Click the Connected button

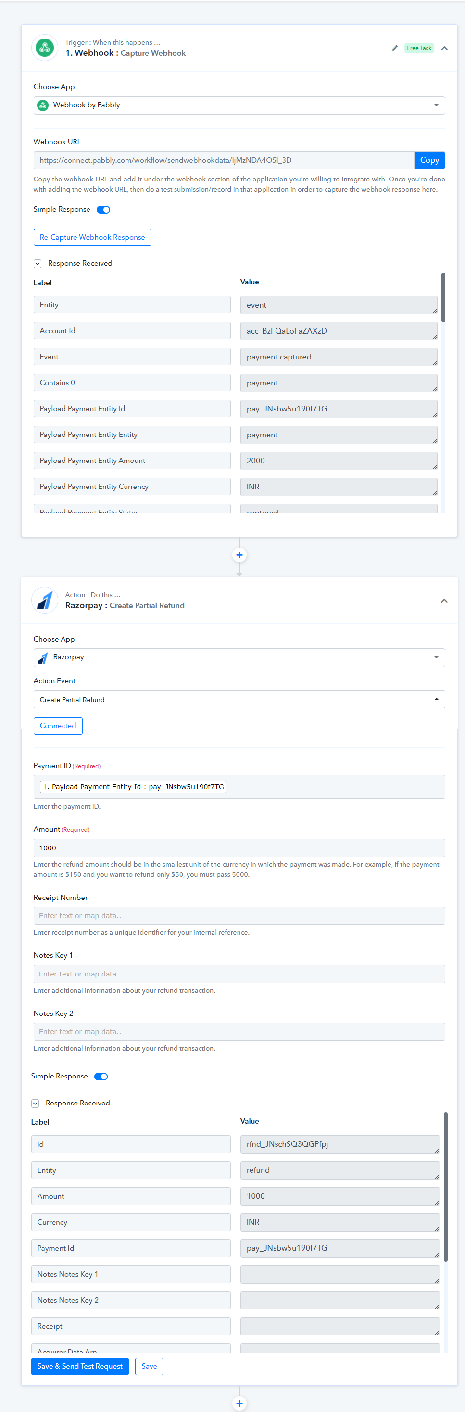[x=58, y=726]
